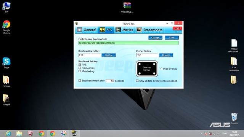The width and height of the screenshot is (244, 137).
Task: Close the FRAPS window
Action: pyautogui.click(x=178, y=23)
